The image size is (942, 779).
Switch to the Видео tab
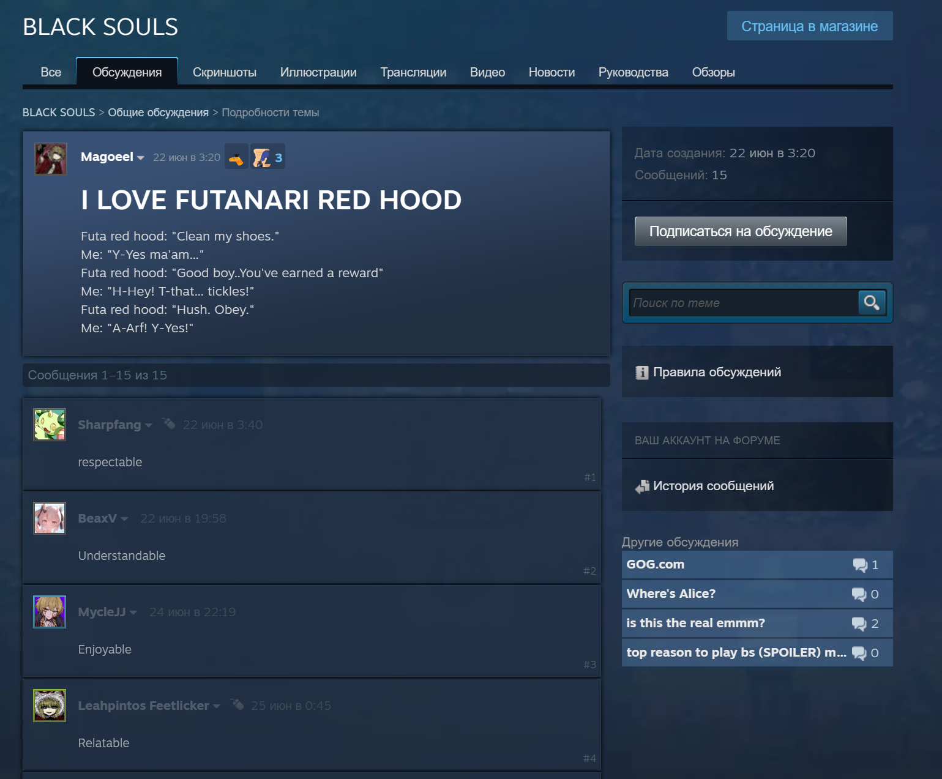coord(487,72)
